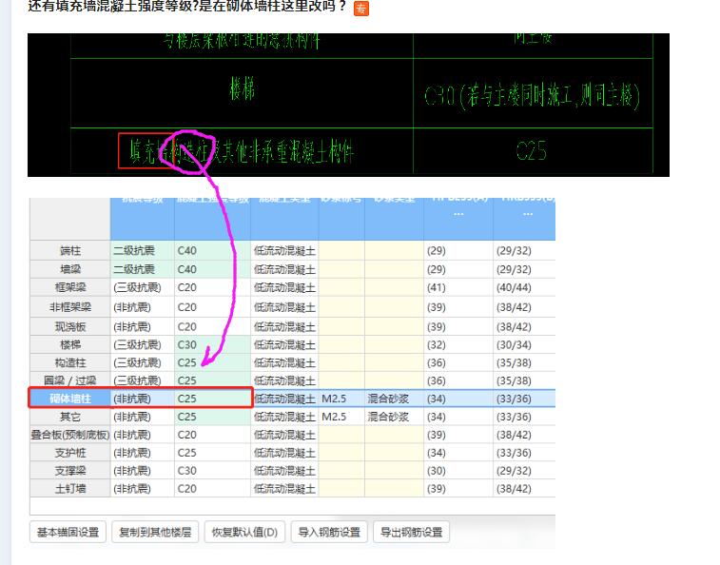720x565 pixels.
Task: Select the 端柱 row header
Action: click(70, 251)
